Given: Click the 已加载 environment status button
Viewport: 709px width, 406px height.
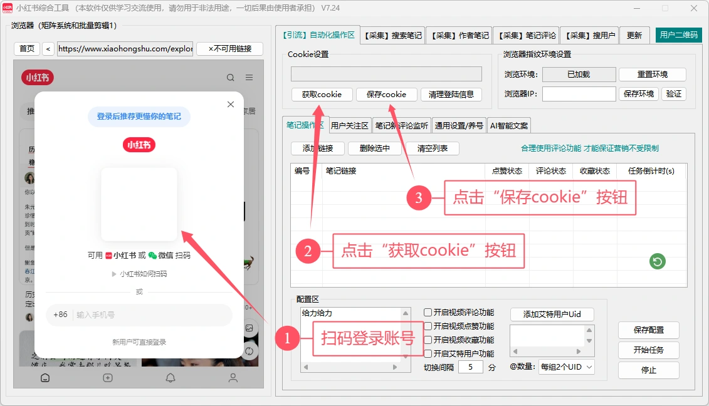Looking at the screenshot, I should [x=579, y=74].
